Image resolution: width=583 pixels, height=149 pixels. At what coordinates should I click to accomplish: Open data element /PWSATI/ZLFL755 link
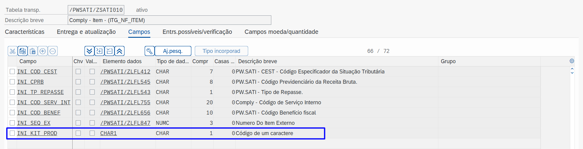(x=125, y=102)
